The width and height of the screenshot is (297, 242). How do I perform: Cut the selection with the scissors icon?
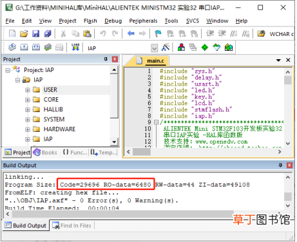pos(63,33)
